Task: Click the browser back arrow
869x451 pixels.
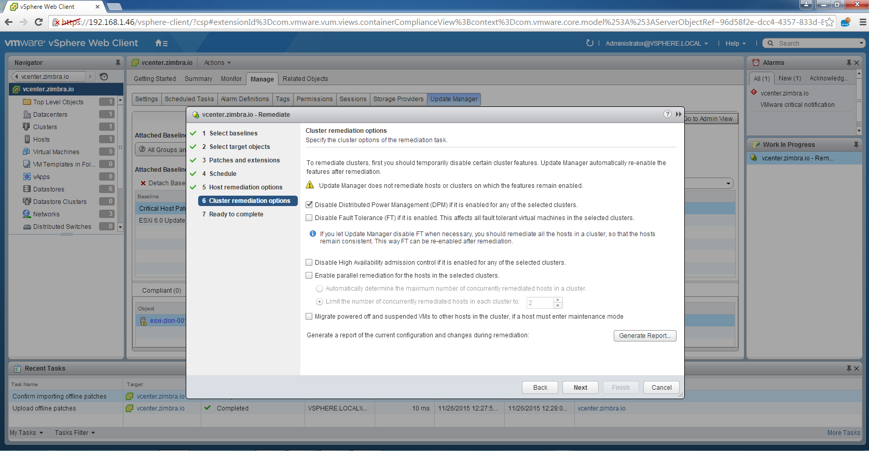Action: tap(8, 22)
